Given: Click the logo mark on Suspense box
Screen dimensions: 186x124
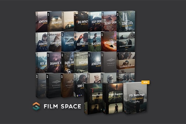Looking at the screenshot, I should pos(47,77).
